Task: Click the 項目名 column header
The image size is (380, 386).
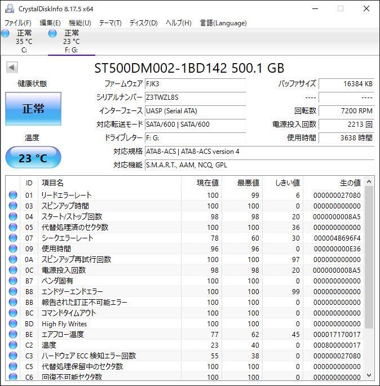Action: [x=109, y=183]
